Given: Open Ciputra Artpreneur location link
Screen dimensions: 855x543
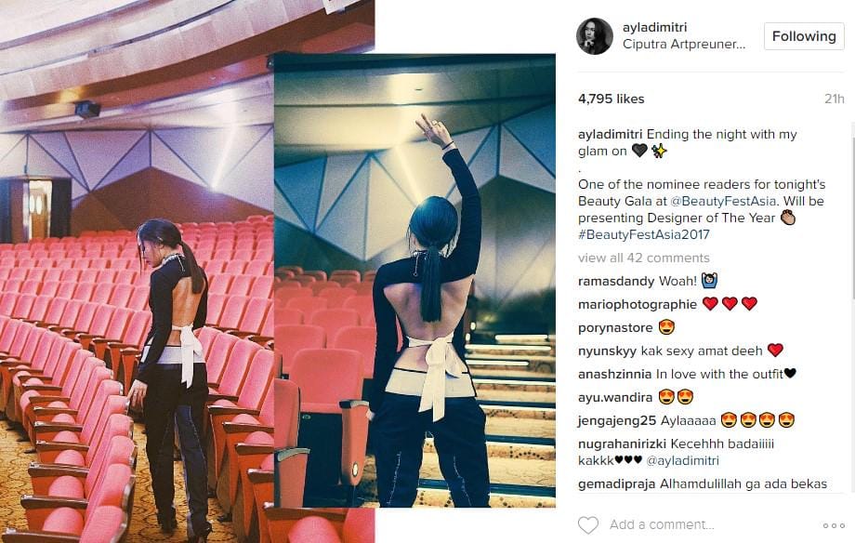Looking at the screenshot, I should [684, 45].
